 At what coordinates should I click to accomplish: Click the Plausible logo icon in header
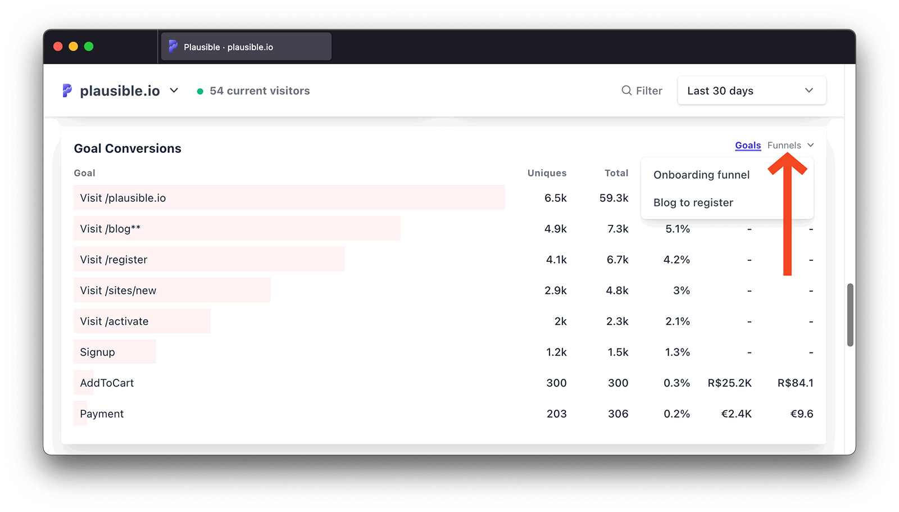click(67, 90)
